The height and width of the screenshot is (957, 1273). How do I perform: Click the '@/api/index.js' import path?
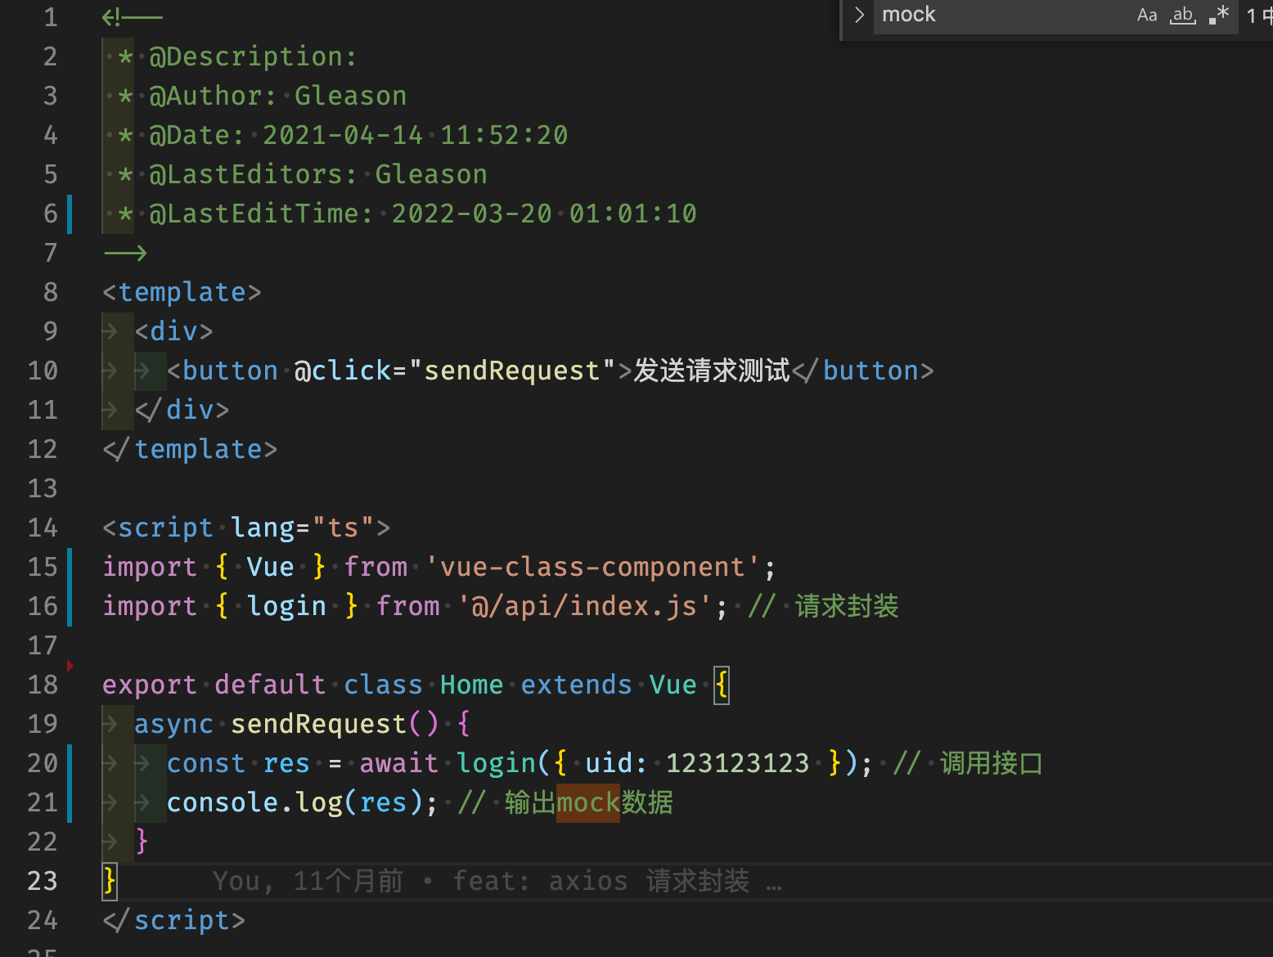click(x=584, y=606)
